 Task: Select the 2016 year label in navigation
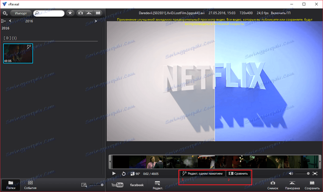click(x=29, y=21)
